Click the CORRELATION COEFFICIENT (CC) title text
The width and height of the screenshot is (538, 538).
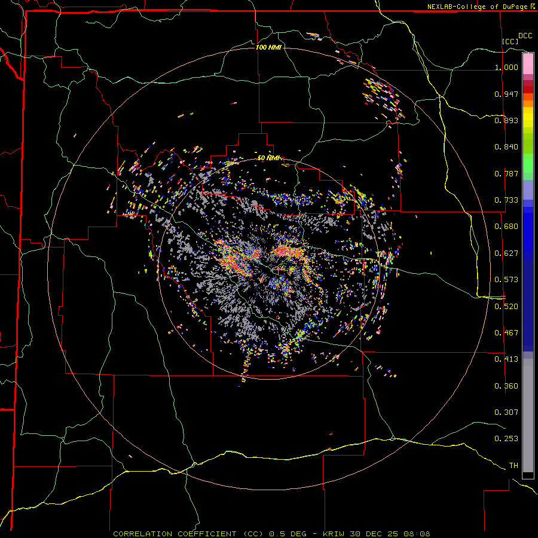point(188,534)
